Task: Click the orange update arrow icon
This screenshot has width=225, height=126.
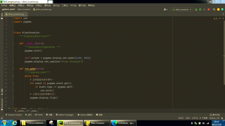Action: pyautogui.click(x=218, y=9)
